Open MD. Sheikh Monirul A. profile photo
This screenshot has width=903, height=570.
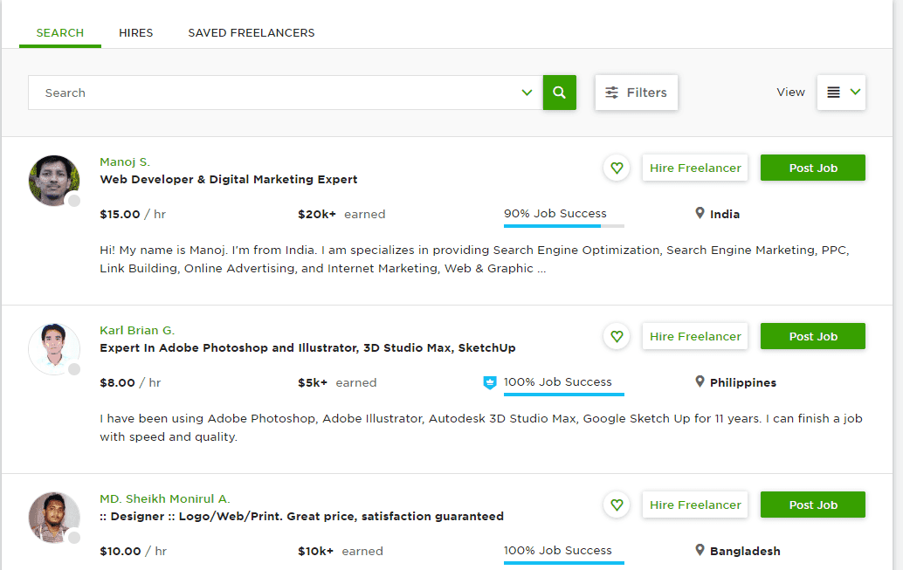54,517
